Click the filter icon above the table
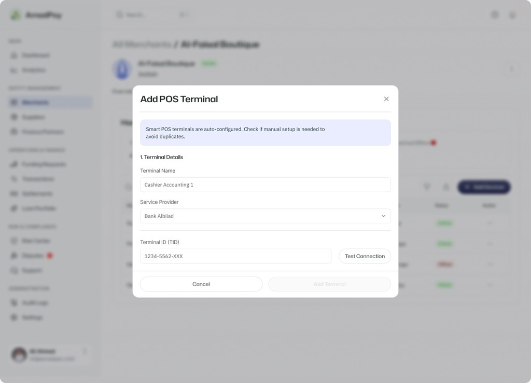Screen dimensions: 531x383 pyautogui.click(x=427, y=187)
